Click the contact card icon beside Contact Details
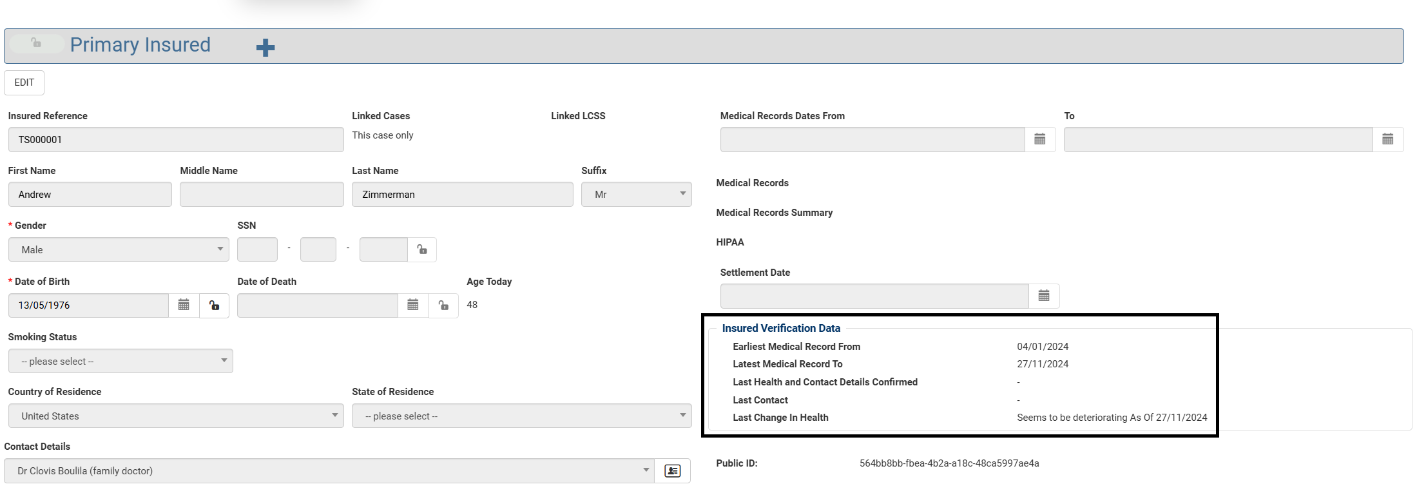1417x493 pixels. point(672,471)
